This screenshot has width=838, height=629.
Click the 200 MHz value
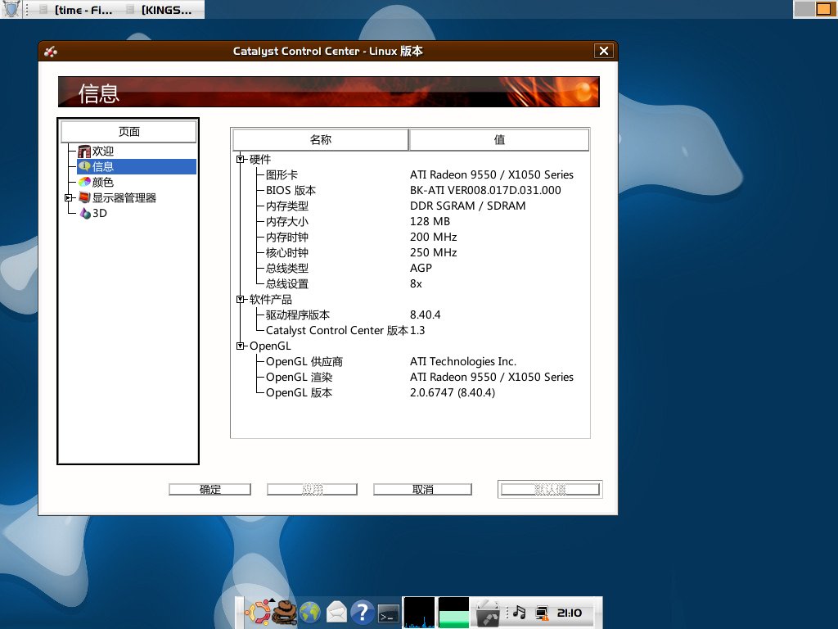coord(434,237)
